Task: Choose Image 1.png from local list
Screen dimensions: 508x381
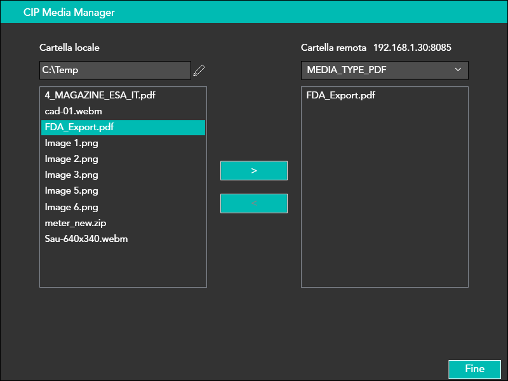Action: (x=71, y=144)
